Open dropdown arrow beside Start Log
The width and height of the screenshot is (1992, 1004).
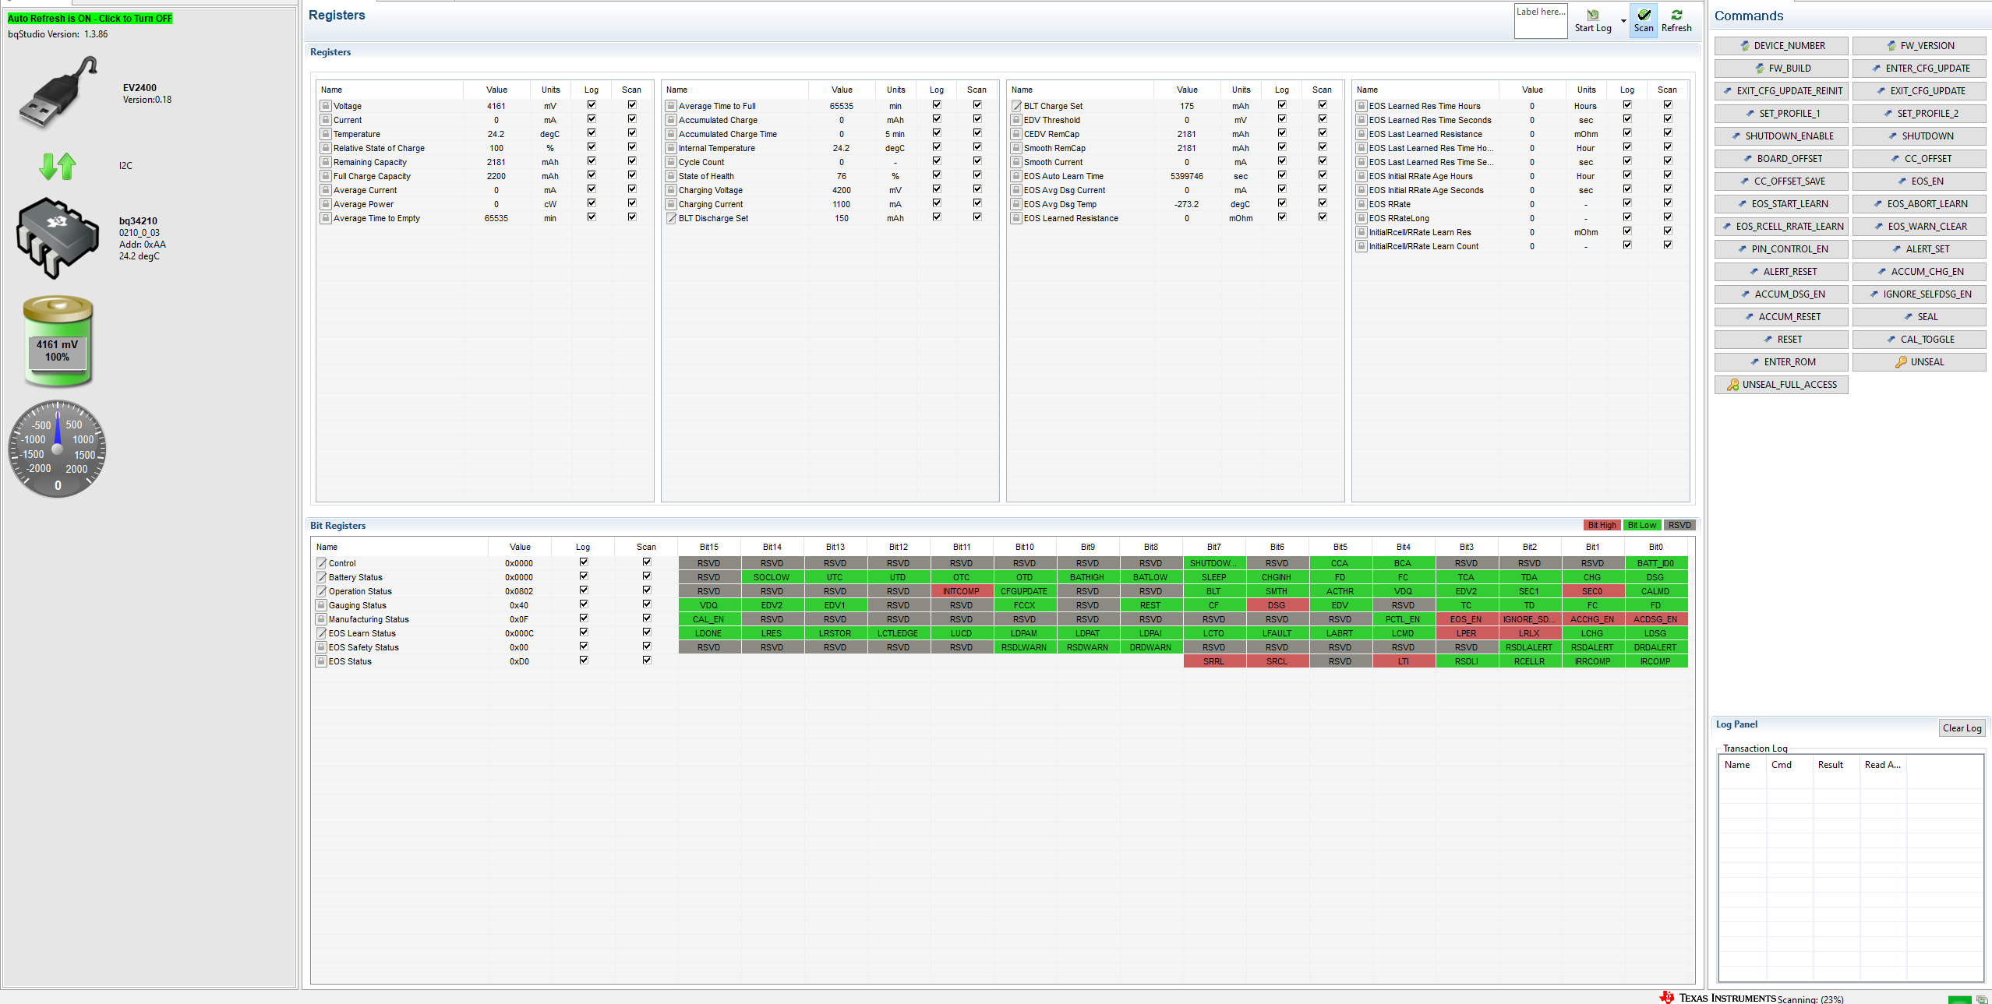pyautogui.click(x=1623, y=21)
